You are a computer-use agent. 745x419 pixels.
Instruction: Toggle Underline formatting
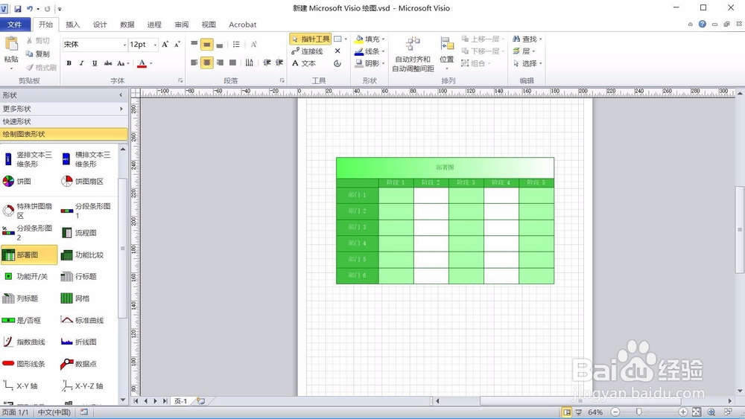(95, 63)
